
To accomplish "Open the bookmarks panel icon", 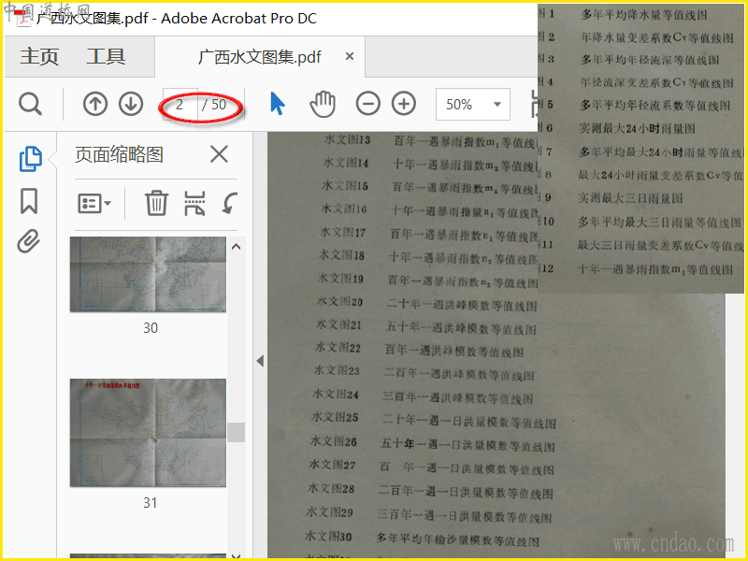I will pyautogui.click(x=29, y=201).
